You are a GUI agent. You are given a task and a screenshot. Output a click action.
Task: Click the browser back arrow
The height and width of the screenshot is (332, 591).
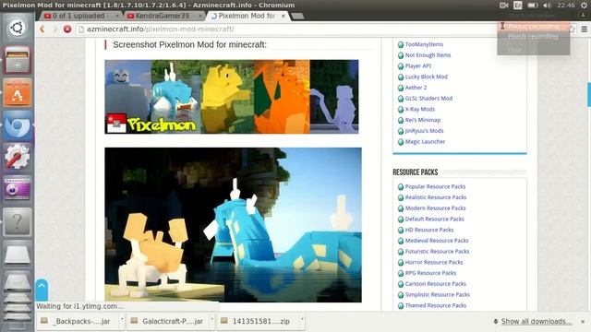(x=42, y=29)
